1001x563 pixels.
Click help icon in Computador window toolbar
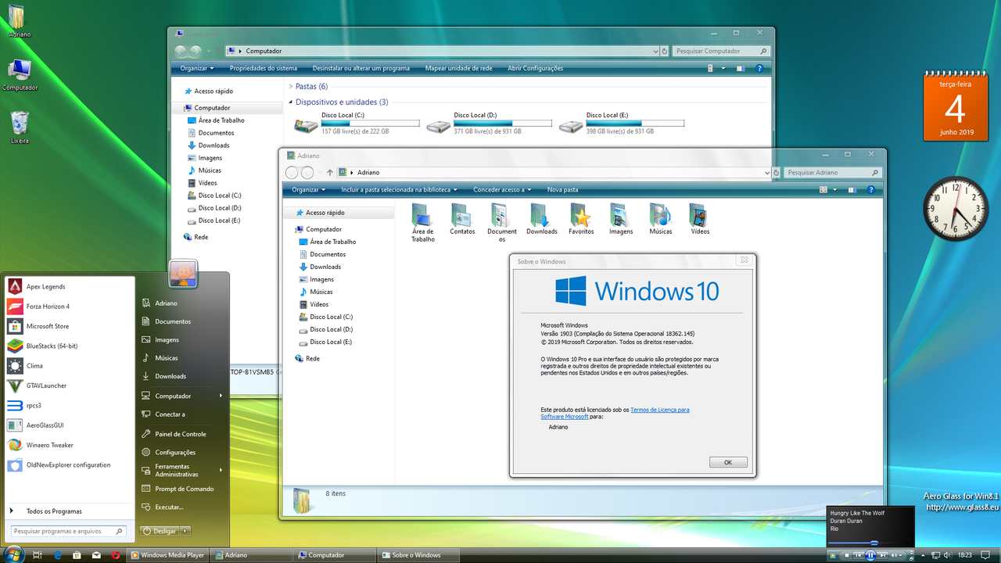point(759,69)
